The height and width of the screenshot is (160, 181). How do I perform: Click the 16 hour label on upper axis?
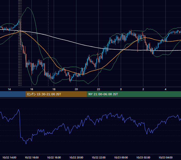(x=32, y=89)
